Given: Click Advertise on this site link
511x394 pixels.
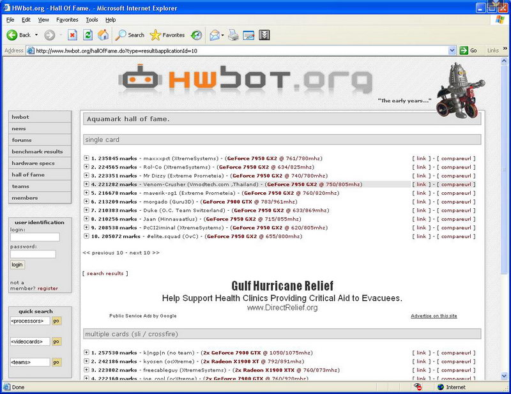Looking at the screenshot, I should tap(434, 316).
